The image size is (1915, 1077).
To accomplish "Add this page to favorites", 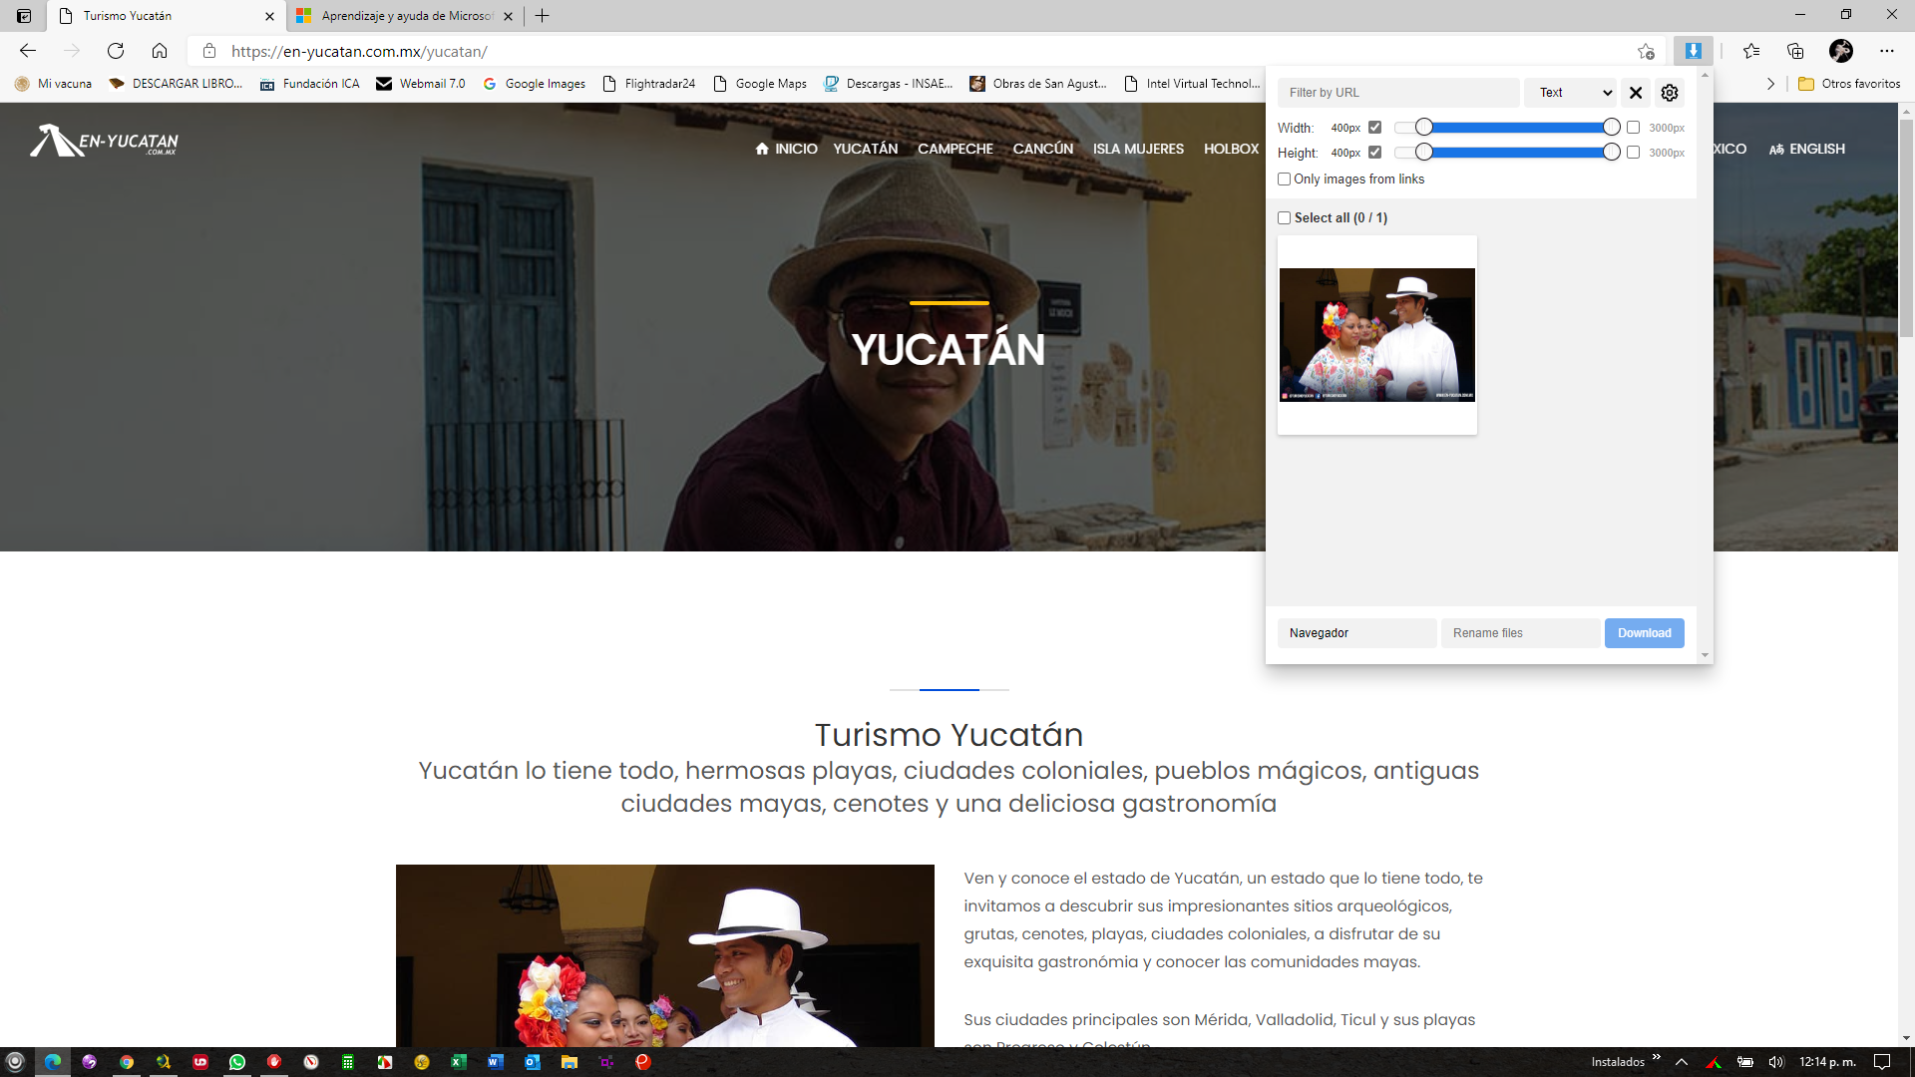I will [1646, 51].
